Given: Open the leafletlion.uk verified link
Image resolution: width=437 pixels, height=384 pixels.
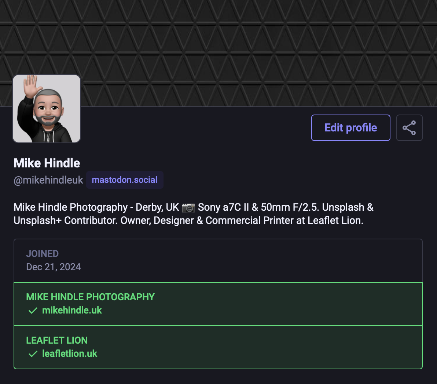Looking at the screenshot, I should (70, 354).
